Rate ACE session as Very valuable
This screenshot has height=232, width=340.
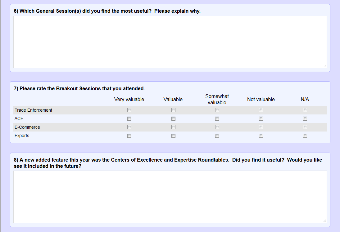click(x=129, y=119)
